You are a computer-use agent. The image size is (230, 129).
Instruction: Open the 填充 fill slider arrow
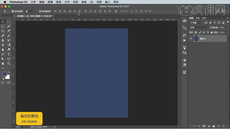(228, 32)
